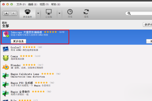The width and height of the screenshot is (152, 101).
Task: Click the Inkscape 矢量图形编辑器 title
Action: pyautogui.click(x=26, y=32)
